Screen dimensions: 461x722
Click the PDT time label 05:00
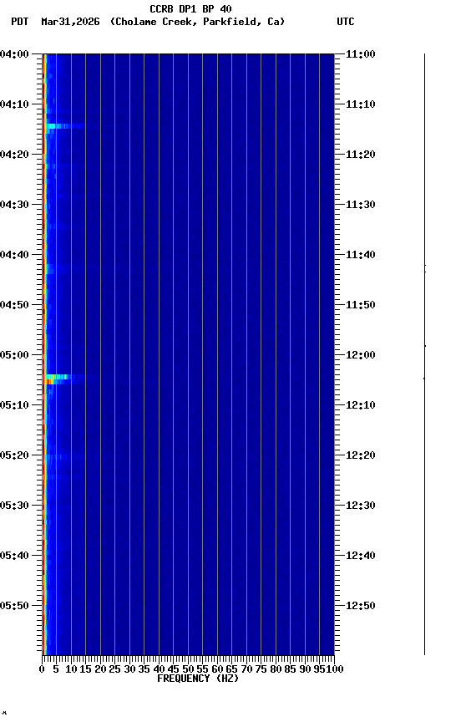(14, 355)
